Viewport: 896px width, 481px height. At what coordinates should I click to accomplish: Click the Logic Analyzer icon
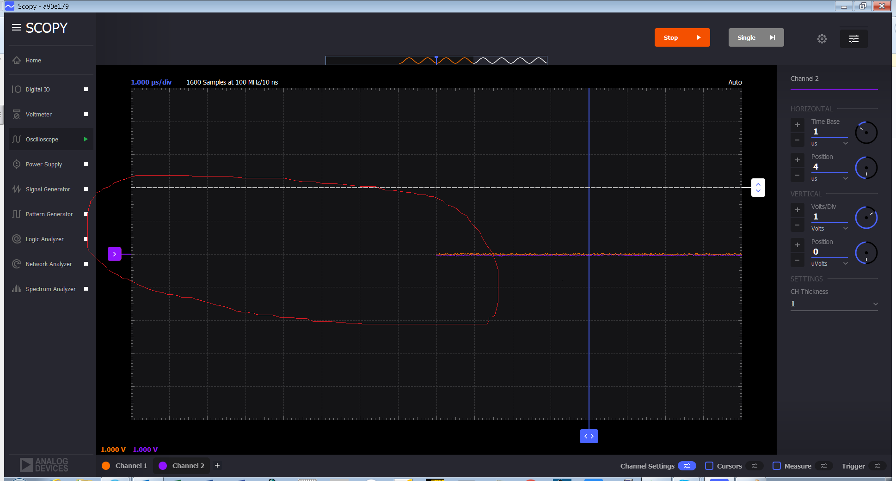(x=17, y=239)
